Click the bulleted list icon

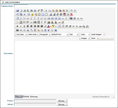[63, 26]
